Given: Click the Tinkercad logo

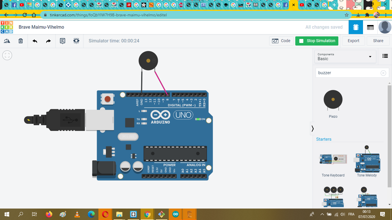Looking at the screenshot, I should pos(7,27).
